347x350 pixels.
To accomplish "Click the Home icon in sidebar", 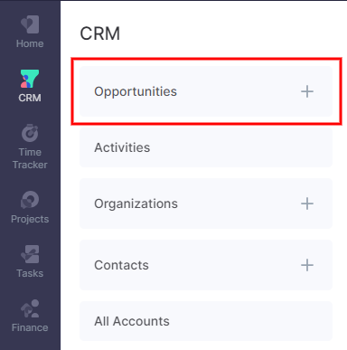I will [30, 24].
